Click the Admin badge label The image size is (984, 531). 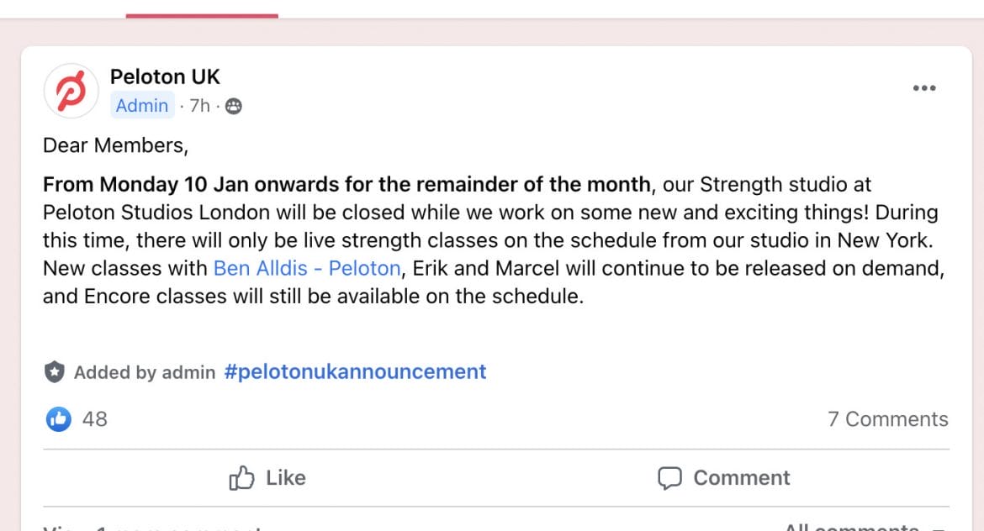(x=142, y=105)
